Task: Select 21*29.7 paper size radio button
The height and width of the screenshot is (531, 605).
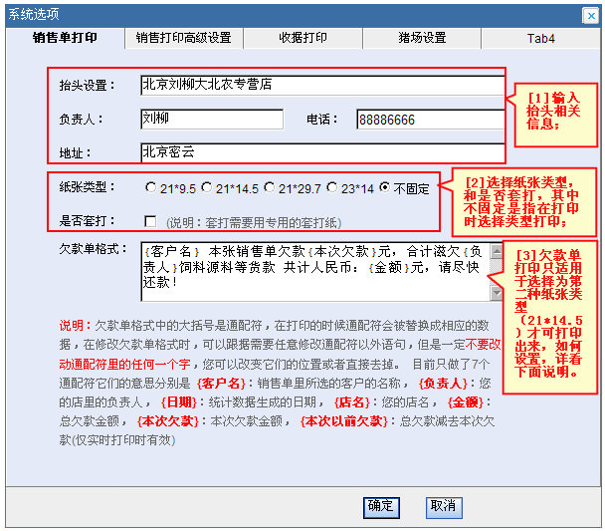Action: click(271, 187)
